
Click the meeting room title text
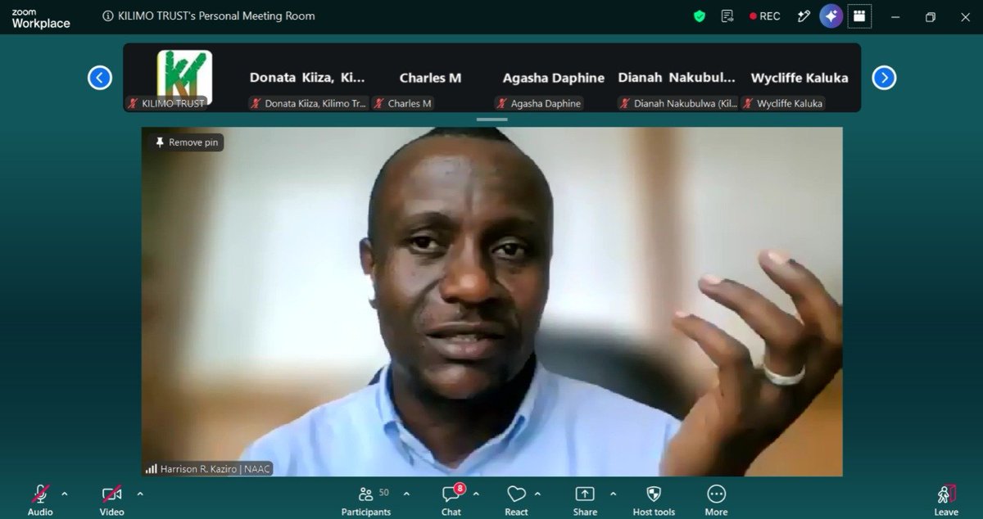pyautogui.click(x=216, y=16)
